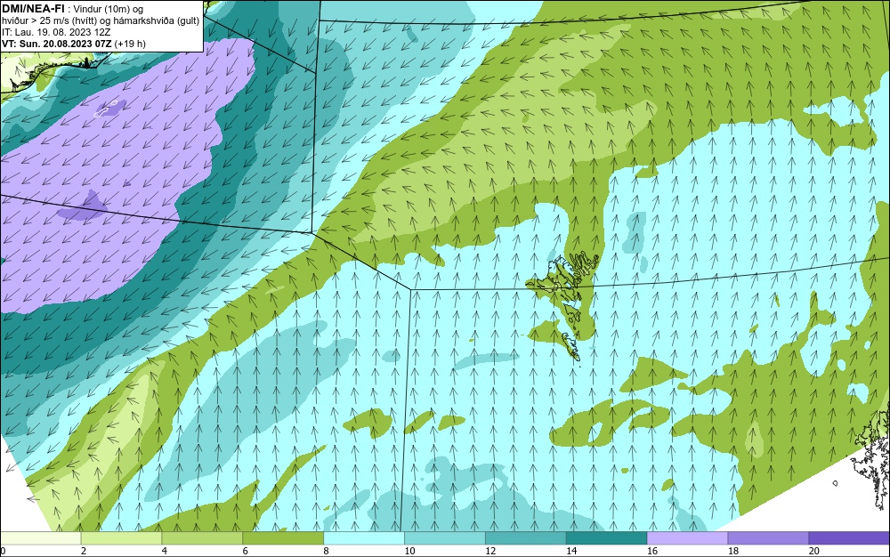Click legend label '4'

tap(164, 551)
